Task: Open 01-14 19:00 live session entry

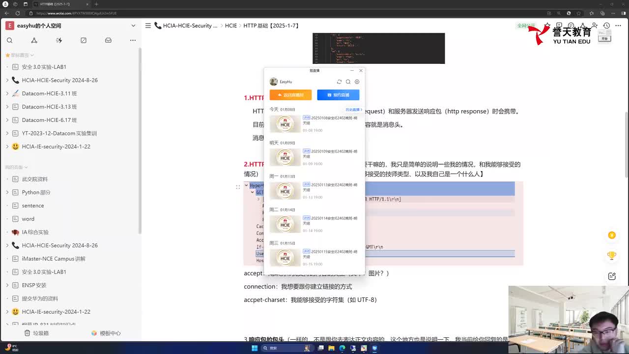Action: 314,224
